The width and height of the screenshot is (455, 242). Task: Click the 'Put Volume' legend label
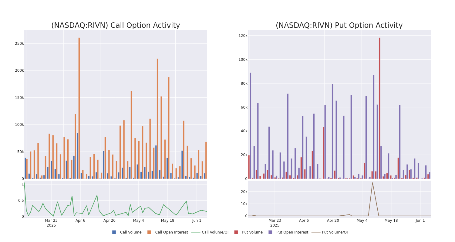pyautogui.click(x=252, y=232)
